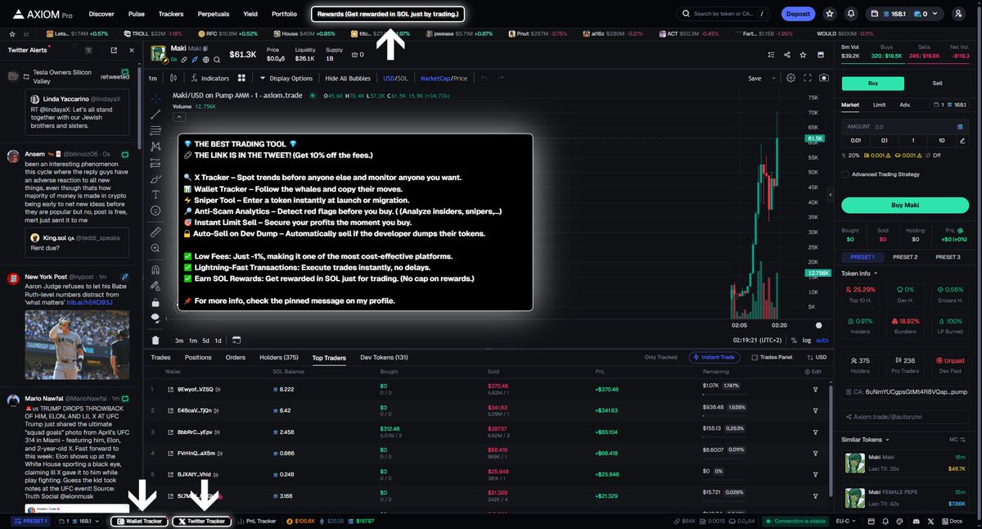Image resolution: width=982 pixels, height=529 pixels.
Task: Toggle Only Tracked wallets filter
Action: (x=661, y=358)
